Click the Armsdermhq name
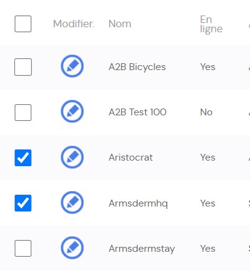The width and height of the screenshot is (250, 271). tap(138, 203)
